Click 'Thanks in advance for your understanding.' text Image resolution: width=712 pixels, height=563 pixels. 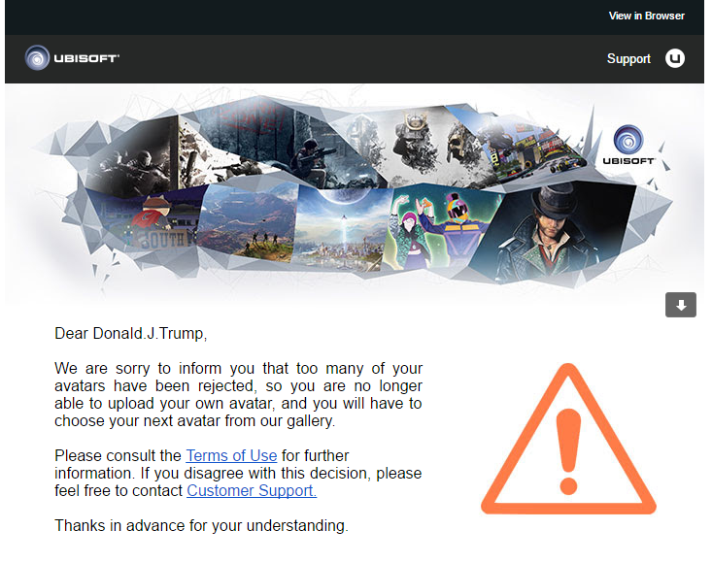coord(202,525)
